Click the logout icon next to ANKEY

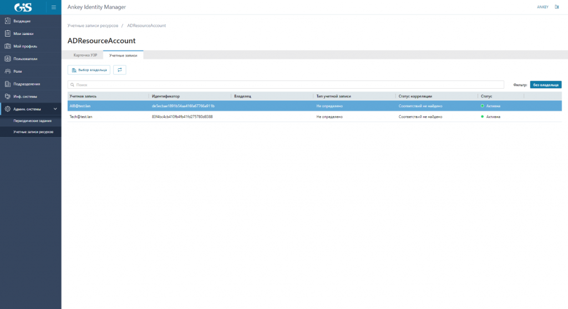[557, 7]
